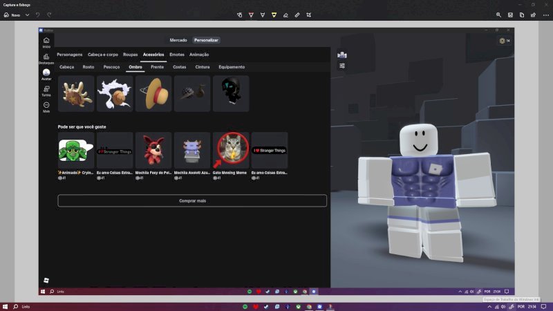
Task: Select the red ballpoint pen tool
Action: 251,15
